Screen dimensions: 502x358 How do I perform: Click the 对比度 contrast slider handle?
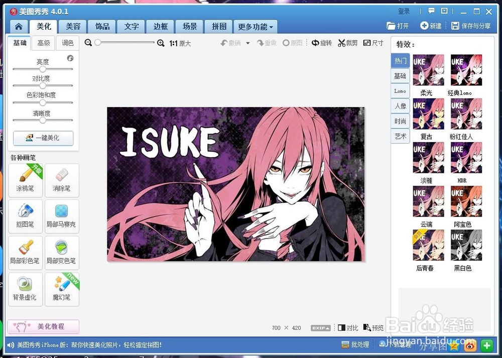click(43, 85)
